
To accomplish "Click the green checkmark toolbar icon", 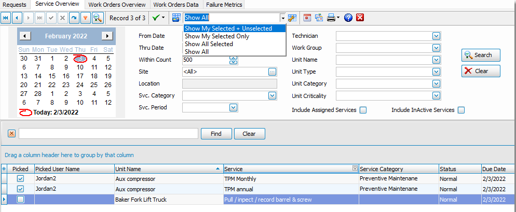I will [x=156, y=18].
